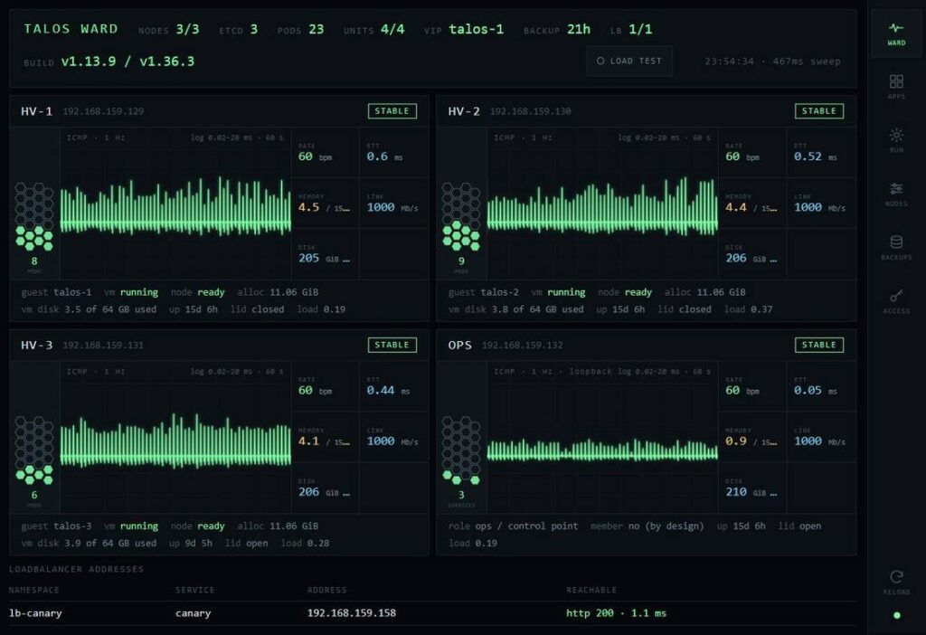Screen dimensions: 926x635
Task: Click the IP address 192.168.159.130
Action: click(530, 111)
